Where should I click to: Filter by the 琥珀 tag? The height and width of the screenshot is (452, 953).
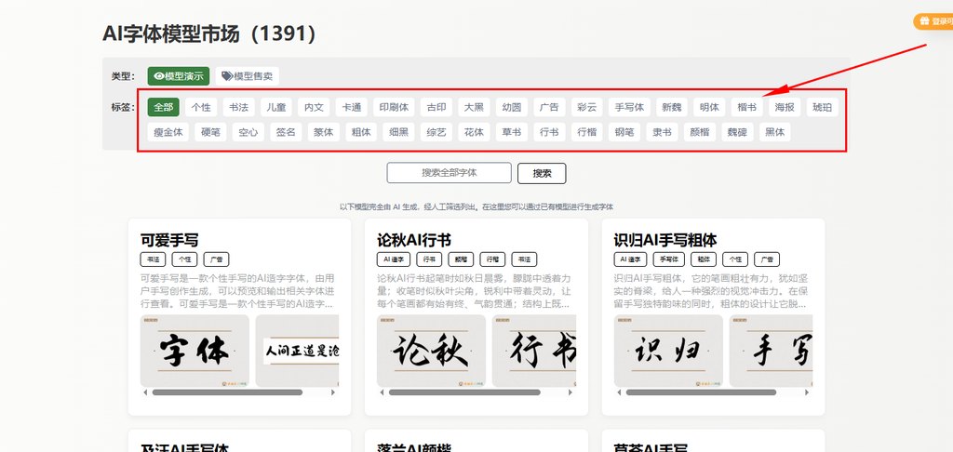(x=823, y=108)
